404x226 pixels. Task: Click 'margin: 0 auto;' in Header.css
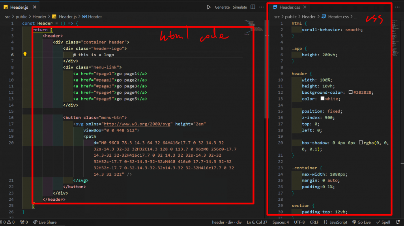tap(321, 180)
